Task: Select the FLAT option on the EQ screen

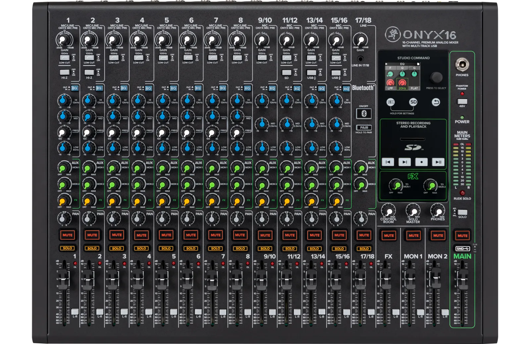Action: tap(414, 88)
